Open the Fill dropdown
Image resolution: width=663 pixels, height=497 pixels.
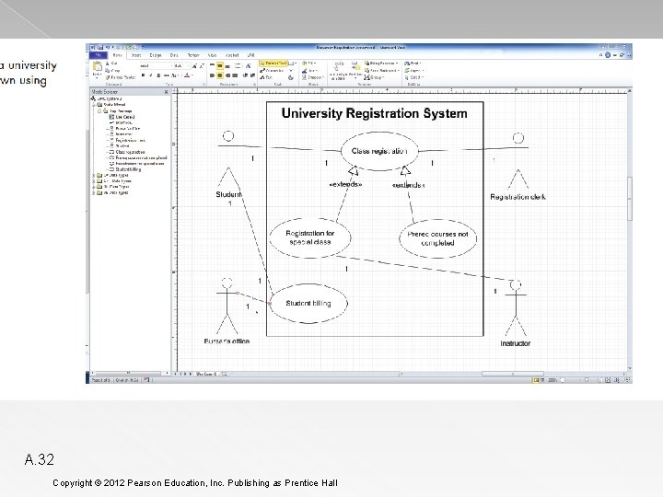pyautogui.click(x=309, y=63)
